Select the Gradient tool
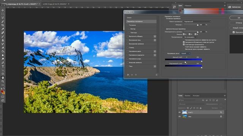The width and height of the screenshot is (243, 136). click(3, 51)
